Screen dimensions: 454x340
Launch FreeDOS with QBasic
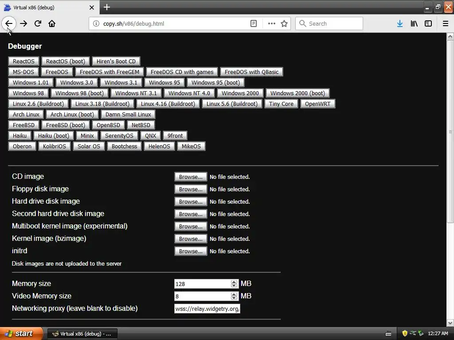click(x=252, y=72)
